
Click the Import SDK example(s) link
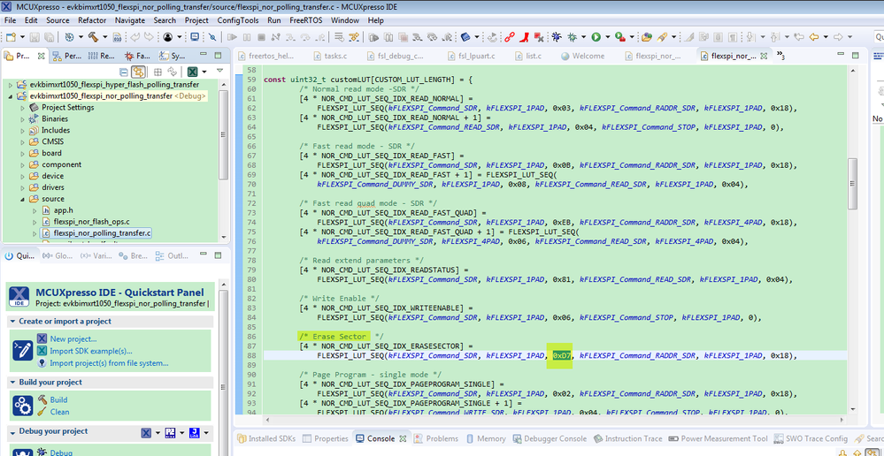pyautogui.click(x=91, y=351)
